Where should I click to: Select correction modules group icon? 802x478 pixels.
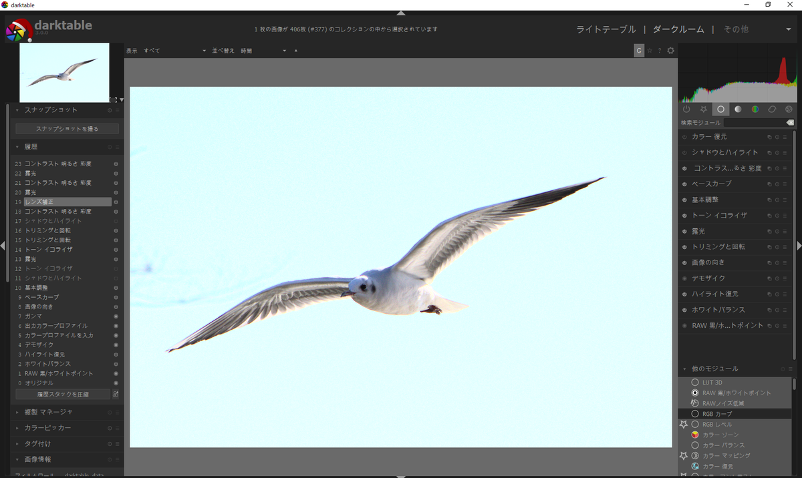pyautogui.click(x=772, y=109)
